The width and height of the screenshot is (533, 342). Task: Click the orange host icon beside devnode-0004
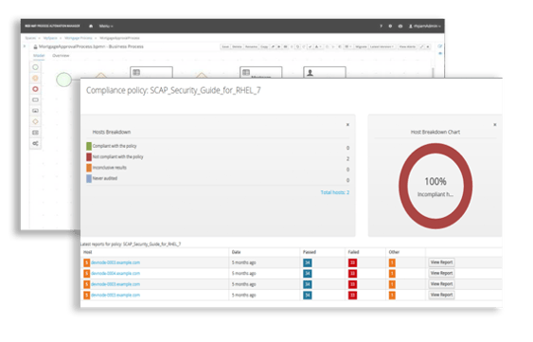click(87, 274)
